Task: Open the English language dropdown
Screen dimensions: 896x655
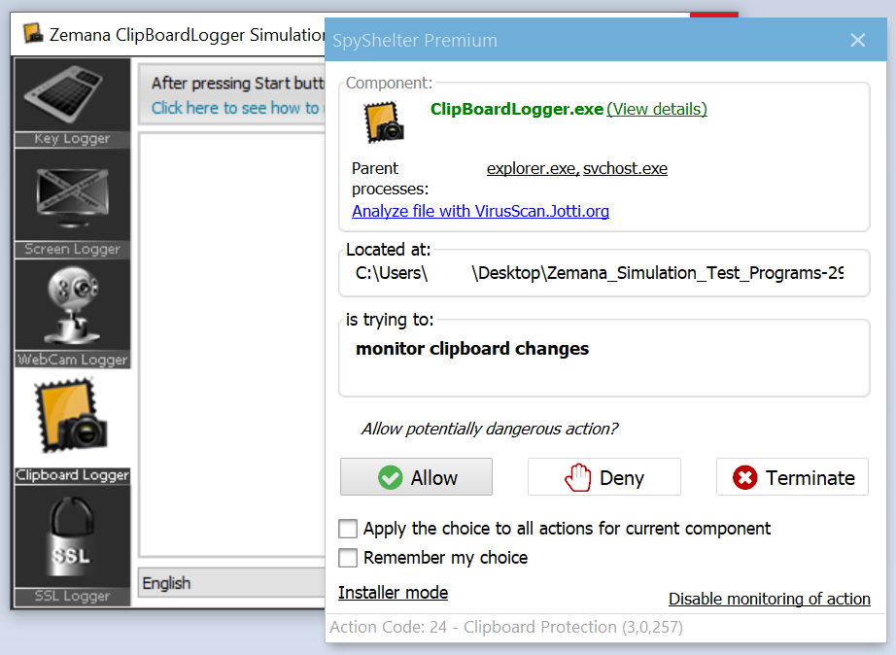Action: (x=231, y=582)
